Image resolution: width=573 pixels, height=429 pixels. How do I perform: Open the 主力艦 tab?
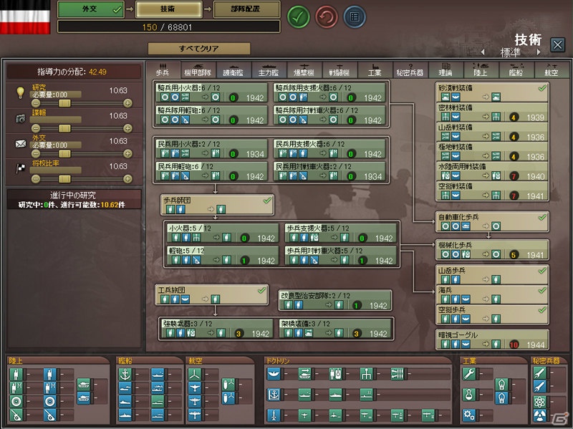tap(269, 69)
